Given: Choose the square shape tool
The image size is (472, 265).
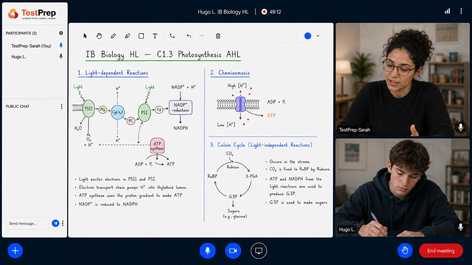Looking at the screenshot, I should coord(141,36).
